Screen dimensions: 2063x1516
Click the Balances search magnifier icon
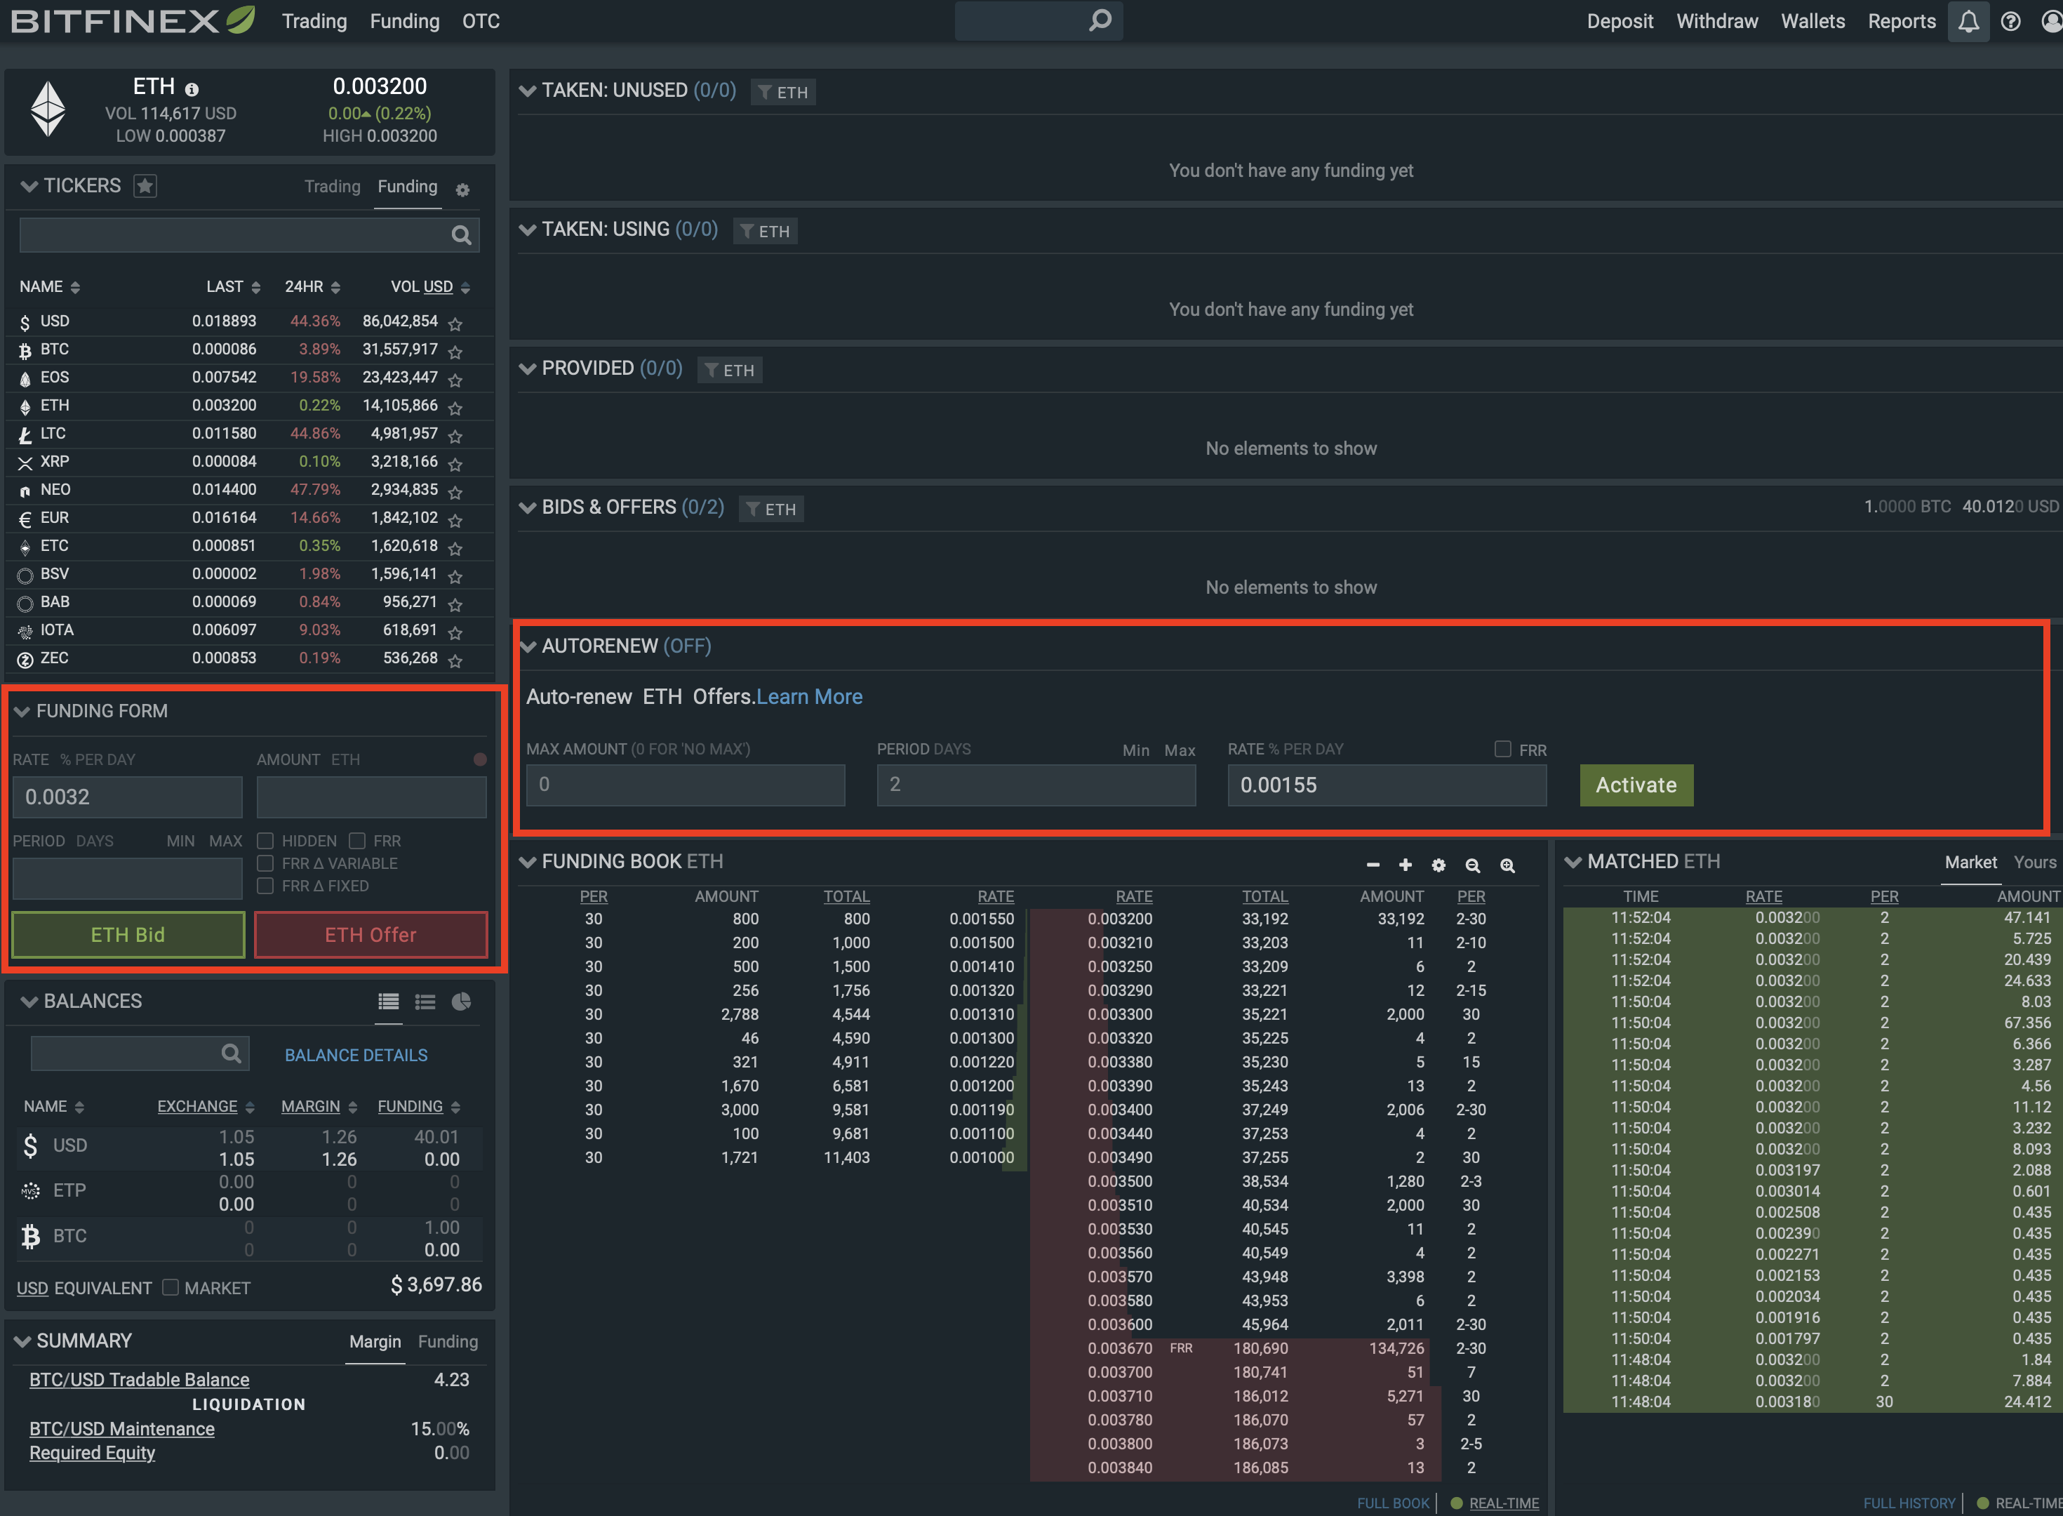coord(231,1053)
